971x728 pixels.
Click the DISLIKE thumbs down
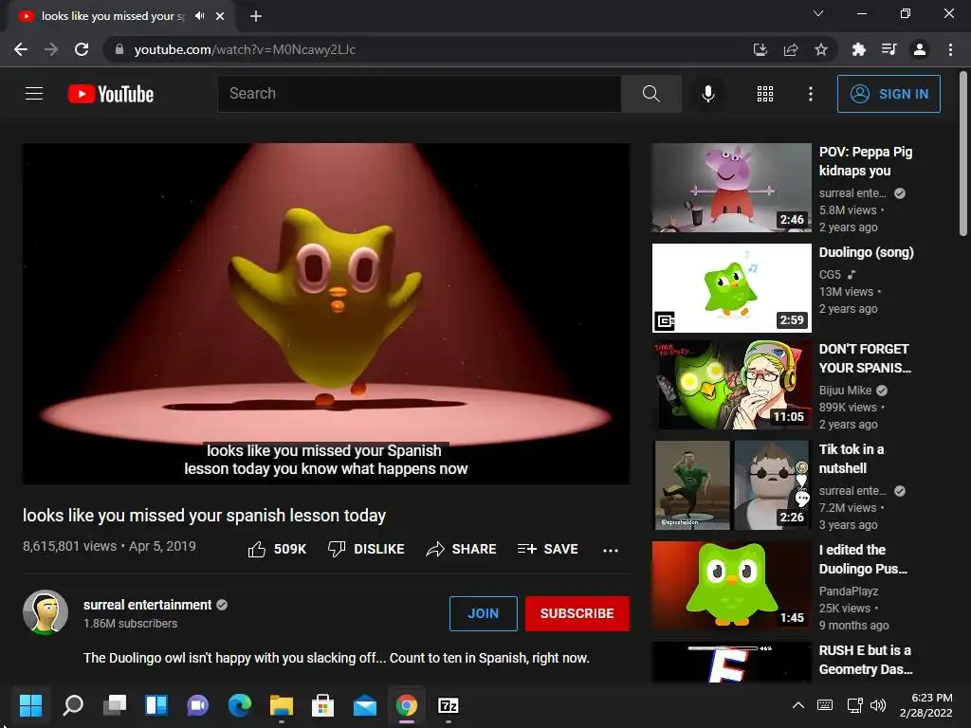tap(366, 549)
